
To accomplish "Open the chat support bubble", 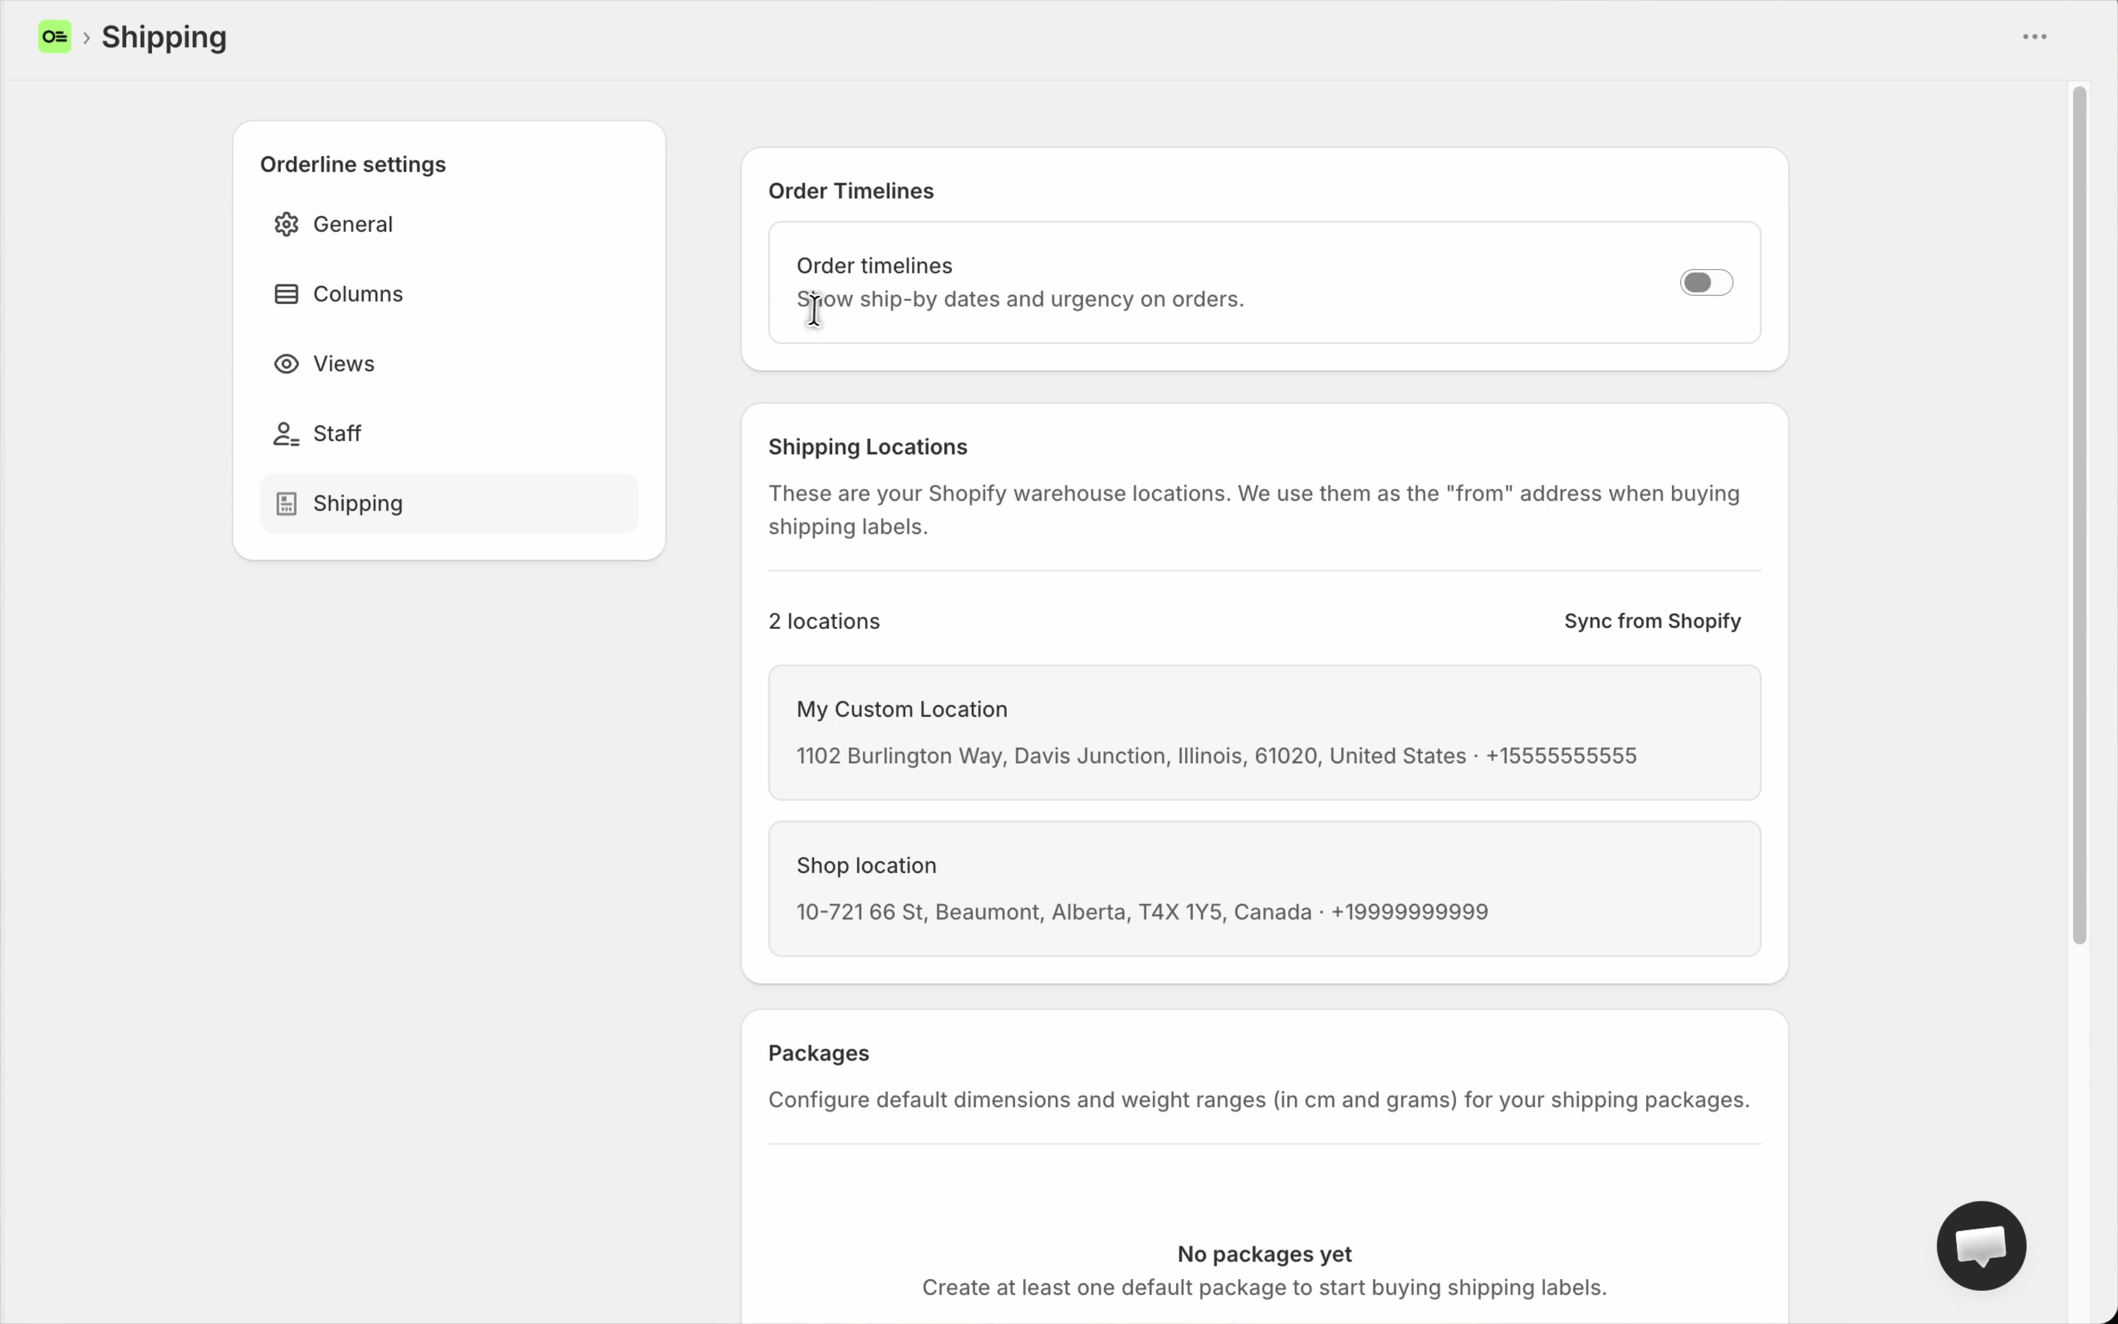I will (x=1981, y=1245).
